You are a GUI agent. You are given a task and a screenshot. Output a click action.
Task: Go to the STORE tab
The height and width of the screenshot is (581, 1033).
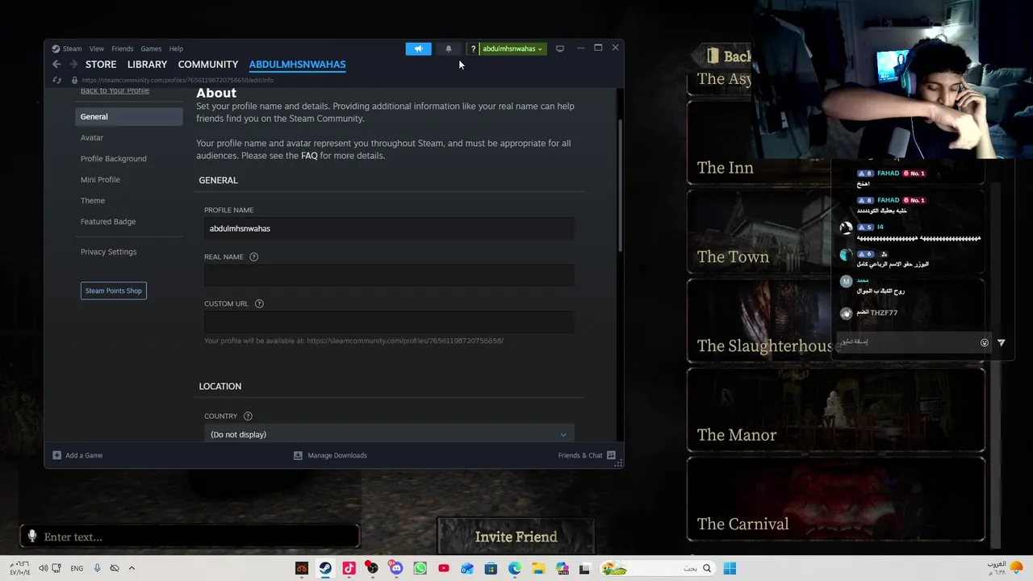(x=101, y=64)
